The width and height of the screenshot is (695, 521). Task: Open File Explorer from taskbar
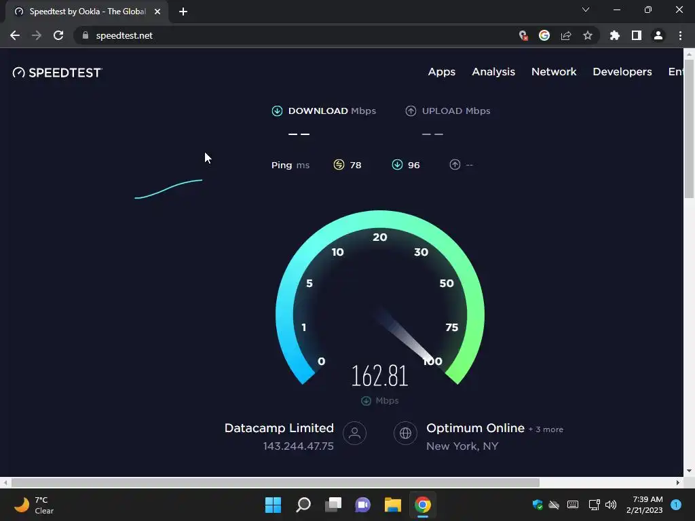click(393, 505)
